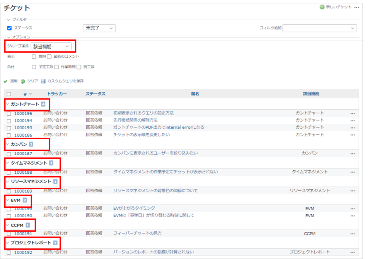The height and width of the screenshot is (259, 373).
Task: Open the sort menu on the # column
Action: pyautogui.click(x=30, y=94)
